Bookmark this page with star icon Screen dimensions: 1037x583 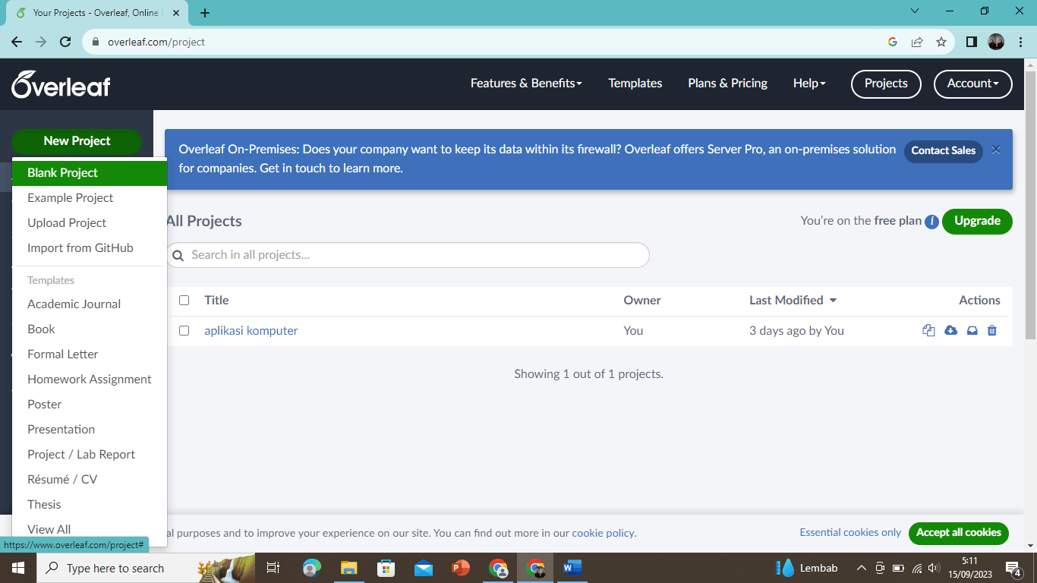click(941, 42)
